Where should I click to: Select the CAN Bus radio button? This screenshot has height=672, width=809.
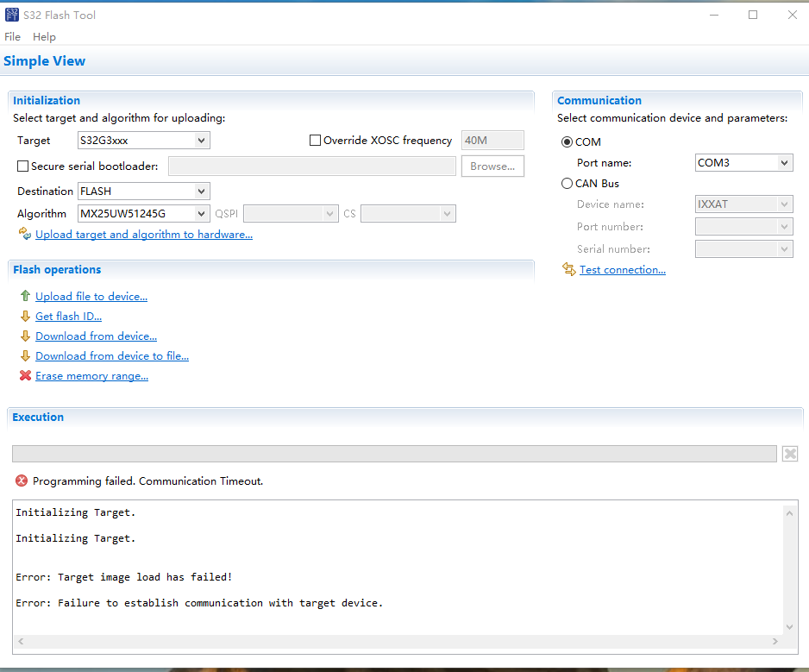point(567,183)
